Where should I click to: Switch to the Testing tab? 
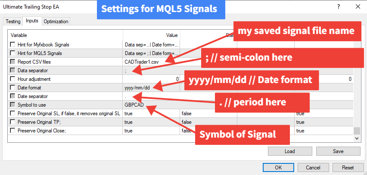coord(13,21)
